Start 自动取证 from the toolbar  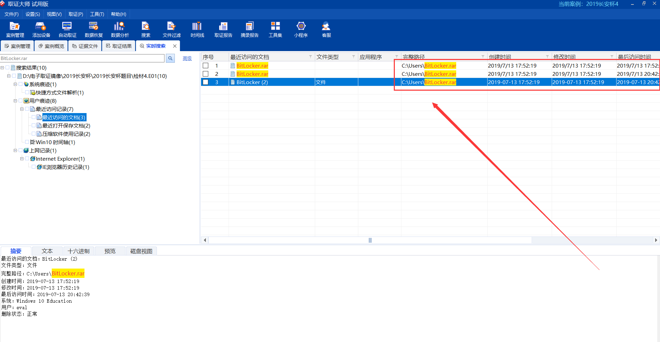pos(67,30)
